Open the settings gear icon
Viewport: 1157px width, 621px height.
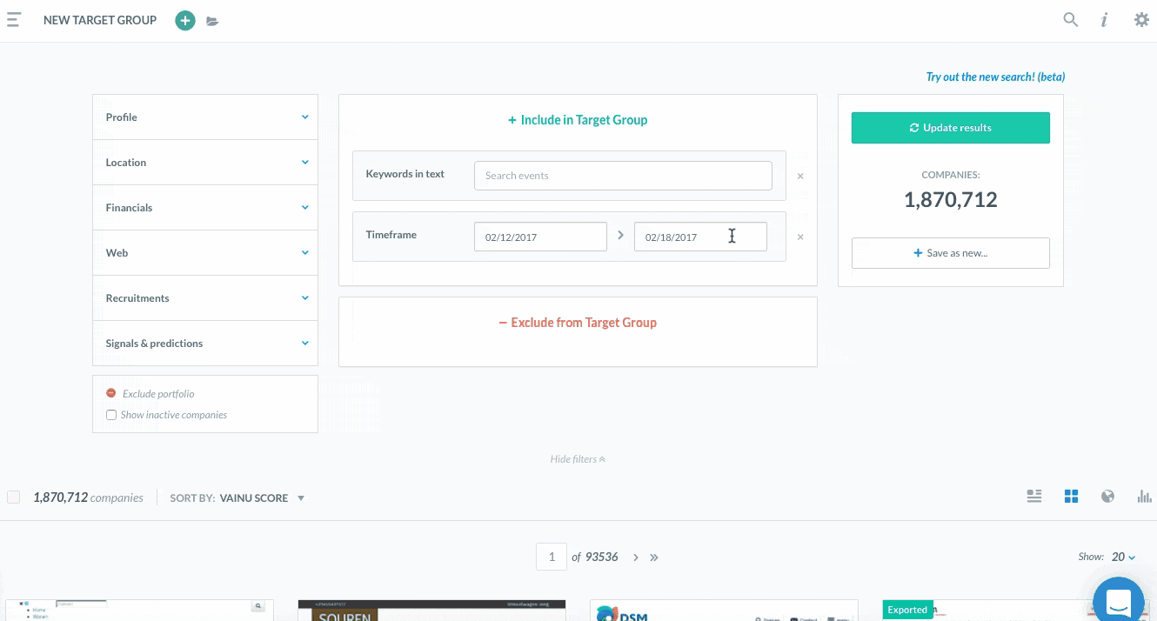(1141, 20)
